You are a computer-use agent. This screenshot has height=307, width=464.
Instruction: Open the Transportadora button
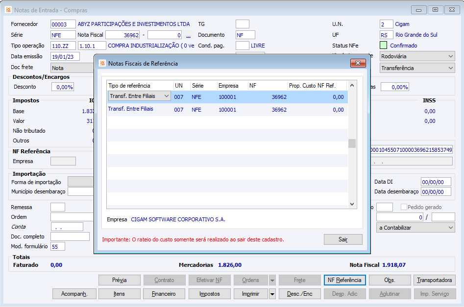435,280
